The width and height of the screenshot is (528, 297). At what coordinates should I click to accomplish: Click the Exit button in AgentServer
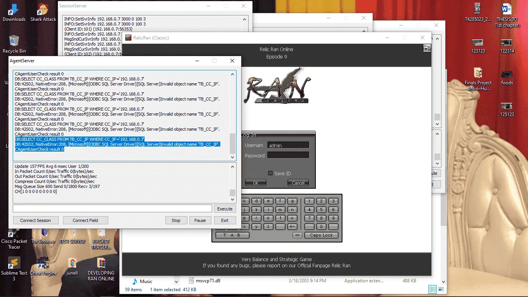225,220
